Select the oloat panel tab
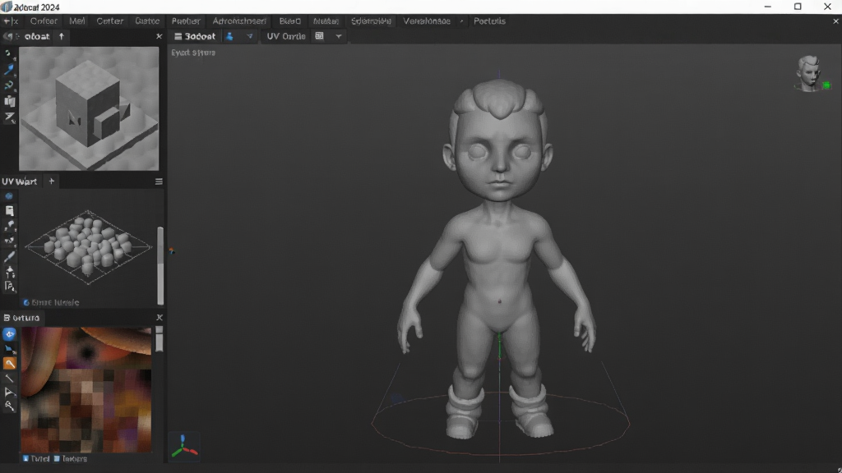This screenshot has width=842, height=473. 37,36
